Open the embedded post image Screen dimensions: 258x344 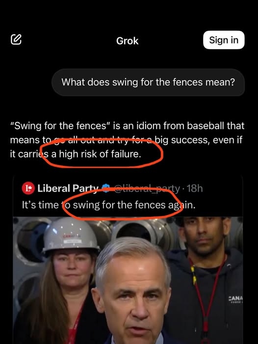click(128, 280)
